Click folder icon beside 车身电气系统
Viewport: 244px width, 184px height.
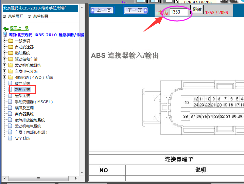[x=11, y=71]
